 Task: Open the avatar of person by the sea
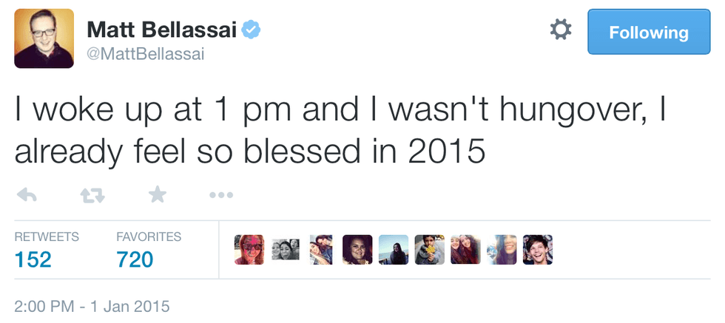(393, 250)
